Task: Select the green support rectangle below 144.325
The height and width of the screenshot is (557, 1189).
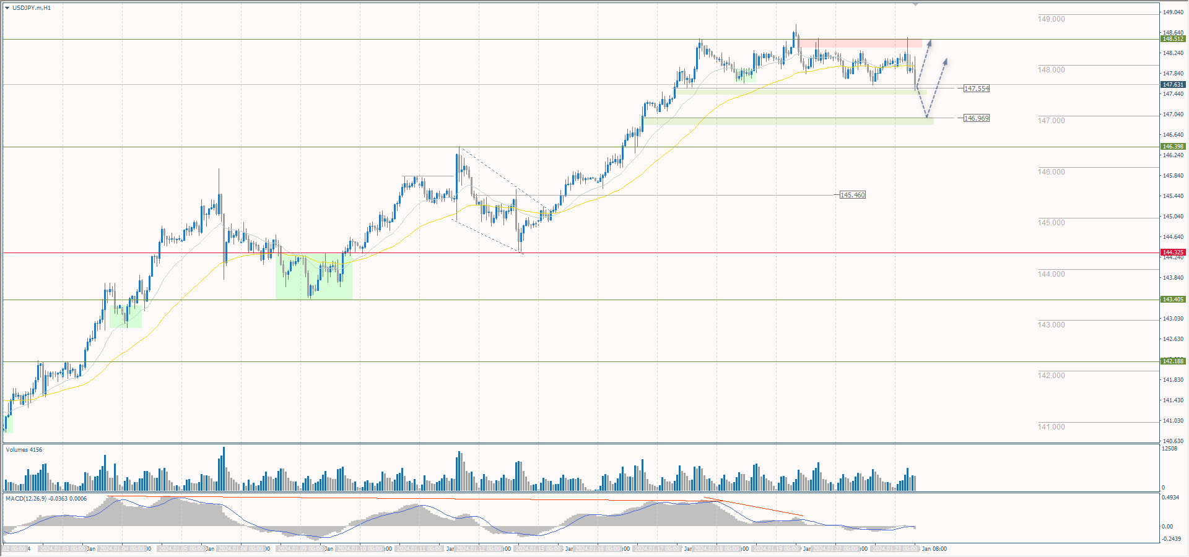Action: coord(314,276)
